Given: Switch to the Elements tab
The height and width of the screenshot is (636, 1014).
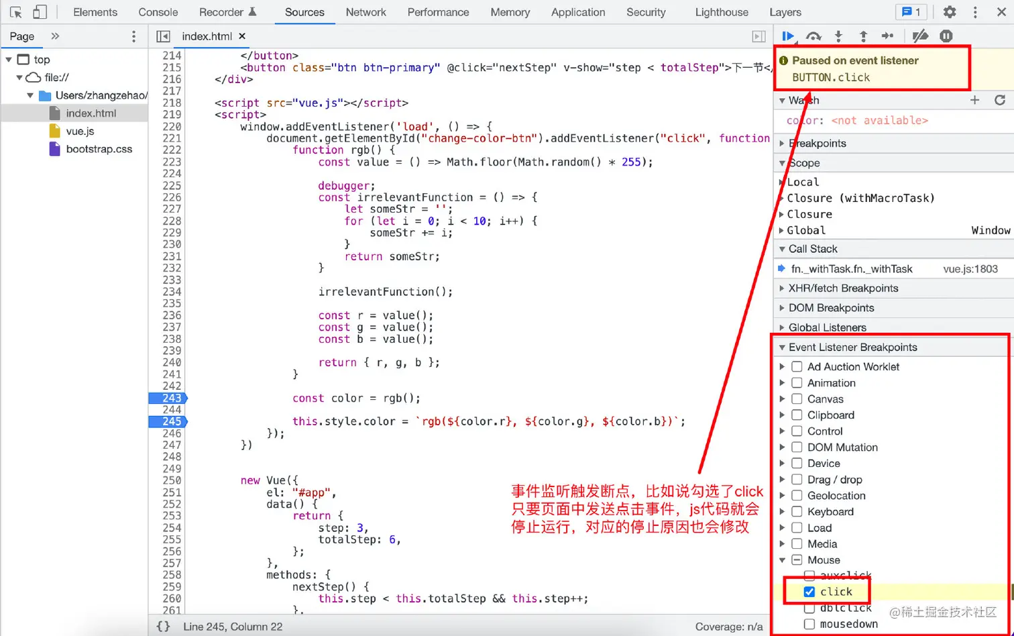Looking at the screenshot, I should [x=95, y=12].
